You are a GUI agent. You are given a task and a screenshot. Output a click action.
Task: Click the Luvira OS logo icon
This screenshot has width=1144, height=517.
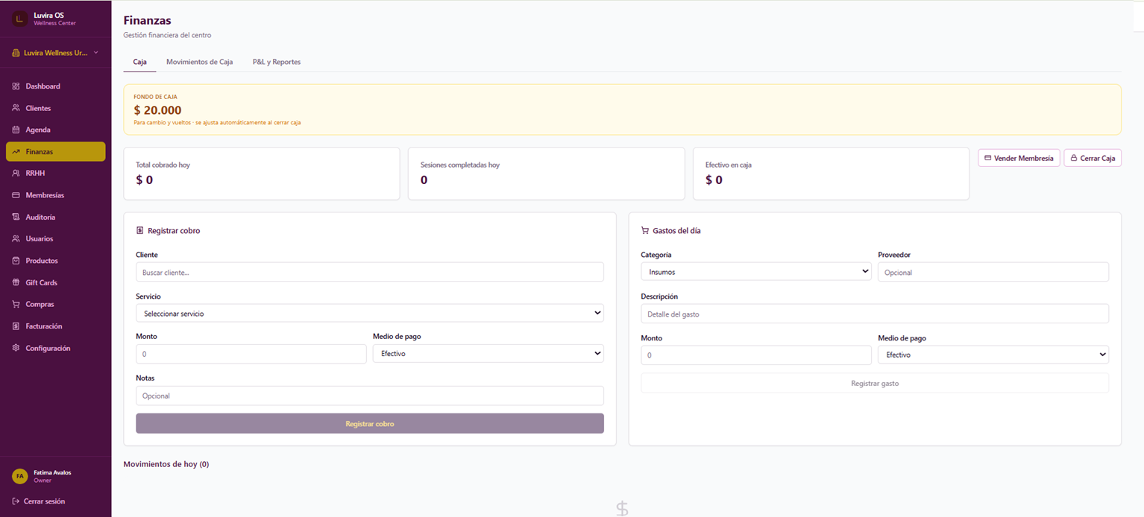(x=19, y=19)
